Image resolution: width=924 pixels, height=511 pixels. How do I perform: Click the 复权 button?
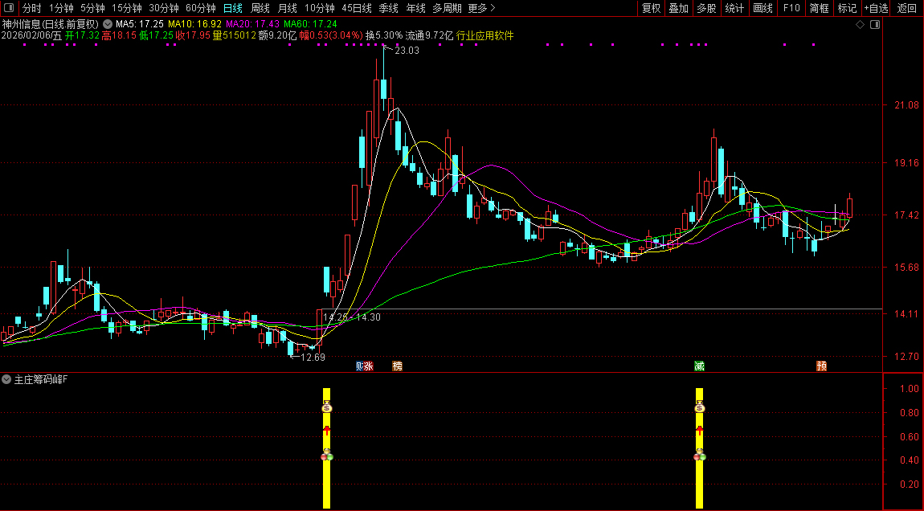click(x=651, y=8)
